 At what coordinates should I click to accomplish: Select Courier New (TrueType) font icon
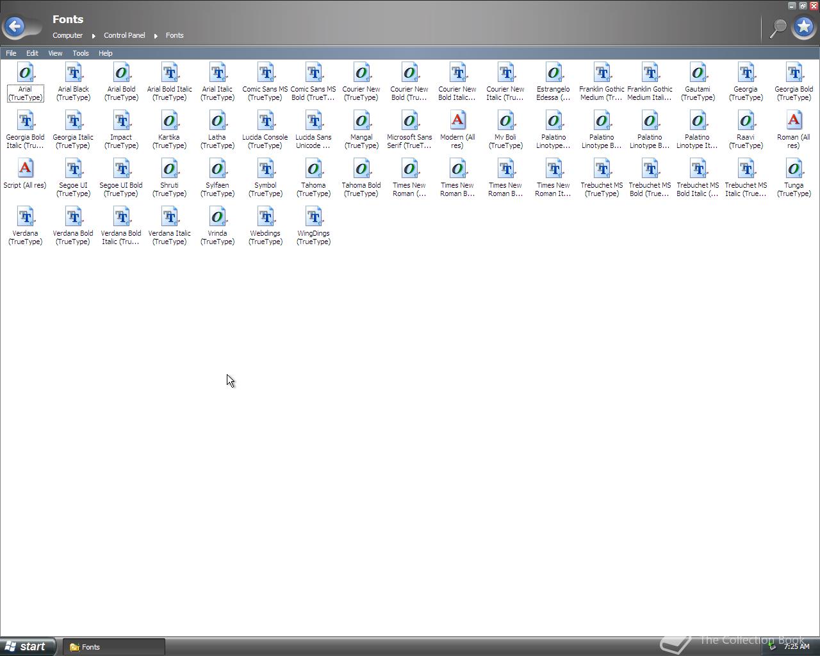pyautogui.click(x=362, y=72)
